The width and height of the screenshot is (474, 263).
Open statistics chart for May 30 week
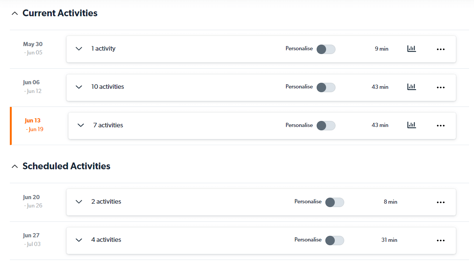pos(412,49)
